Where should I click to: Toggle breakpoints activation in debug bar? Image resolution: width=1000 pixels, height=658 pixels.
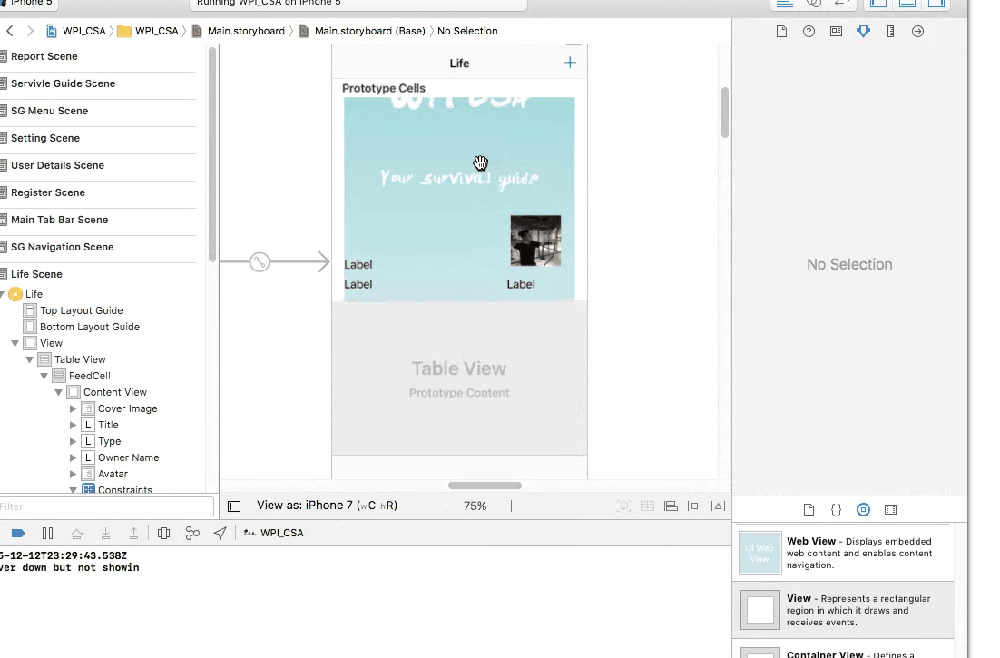[x=18, y=533]
